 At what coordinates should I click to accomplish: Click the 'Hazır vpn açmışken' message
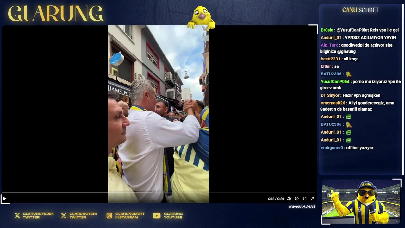tap(361, 95)
